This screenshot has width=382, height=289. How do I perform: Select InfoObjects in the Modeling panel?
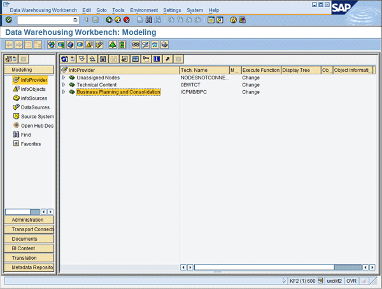(x=33, y=89)
